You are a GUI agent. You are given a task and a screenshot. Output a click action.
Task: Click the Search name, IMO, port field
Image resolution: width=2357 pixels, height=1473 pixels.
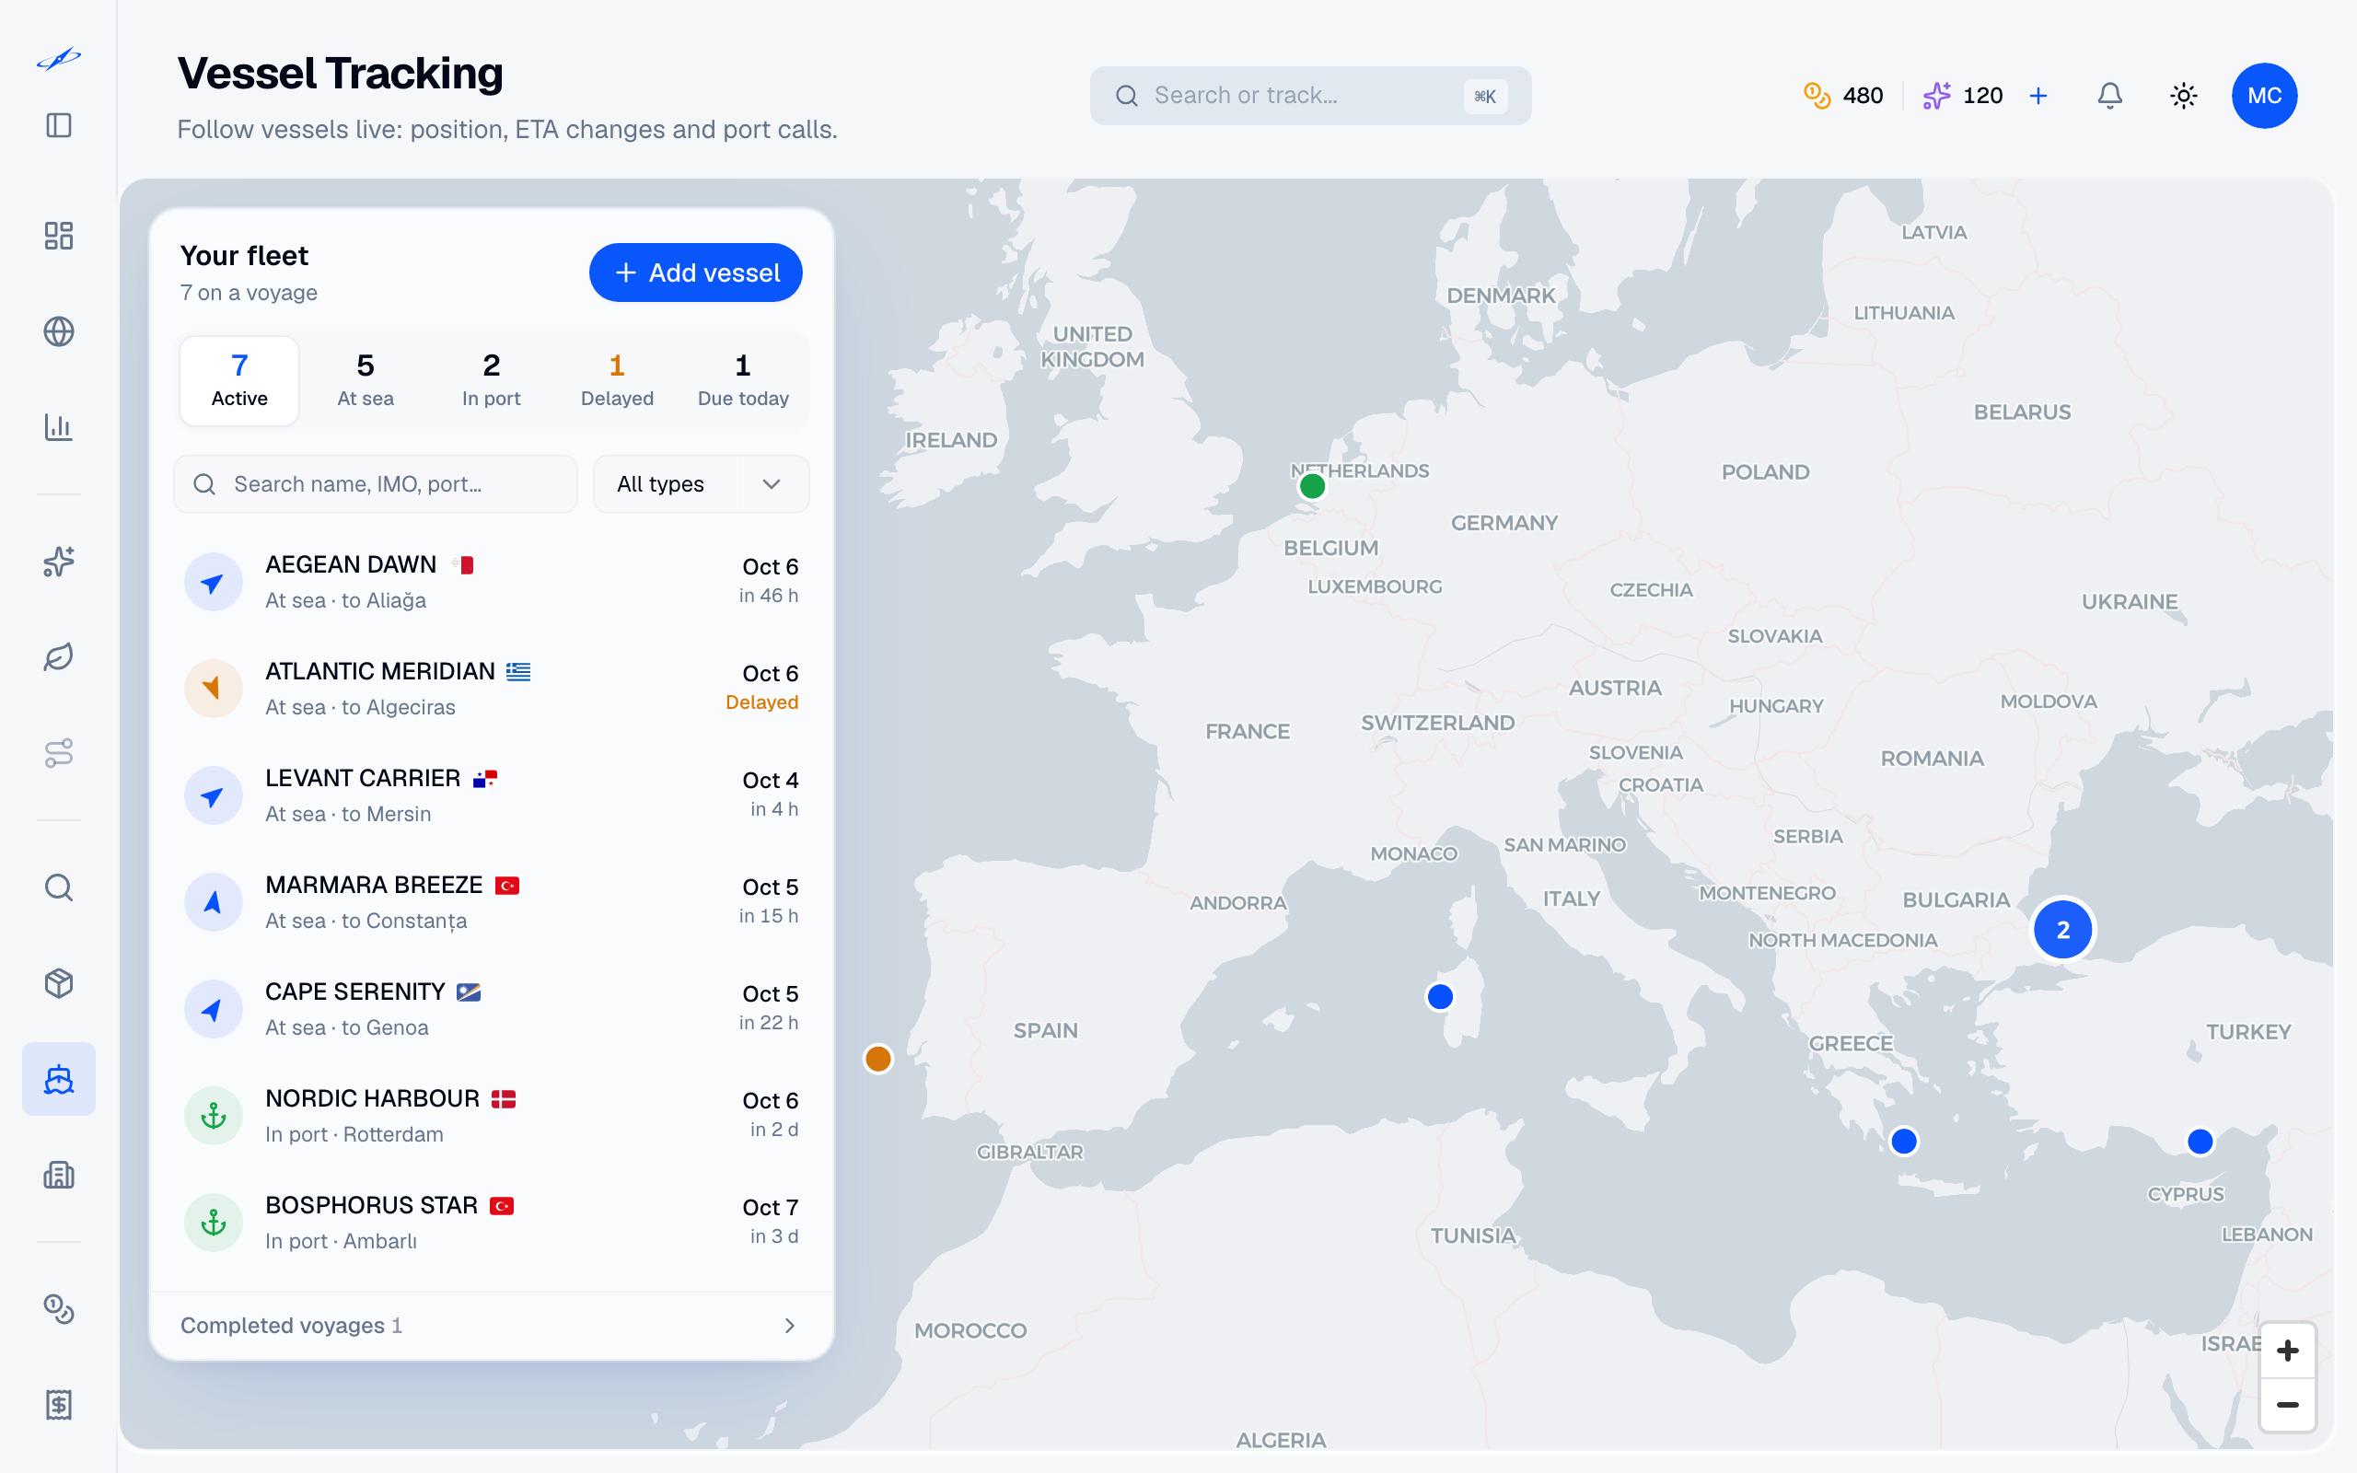point(376,484)
